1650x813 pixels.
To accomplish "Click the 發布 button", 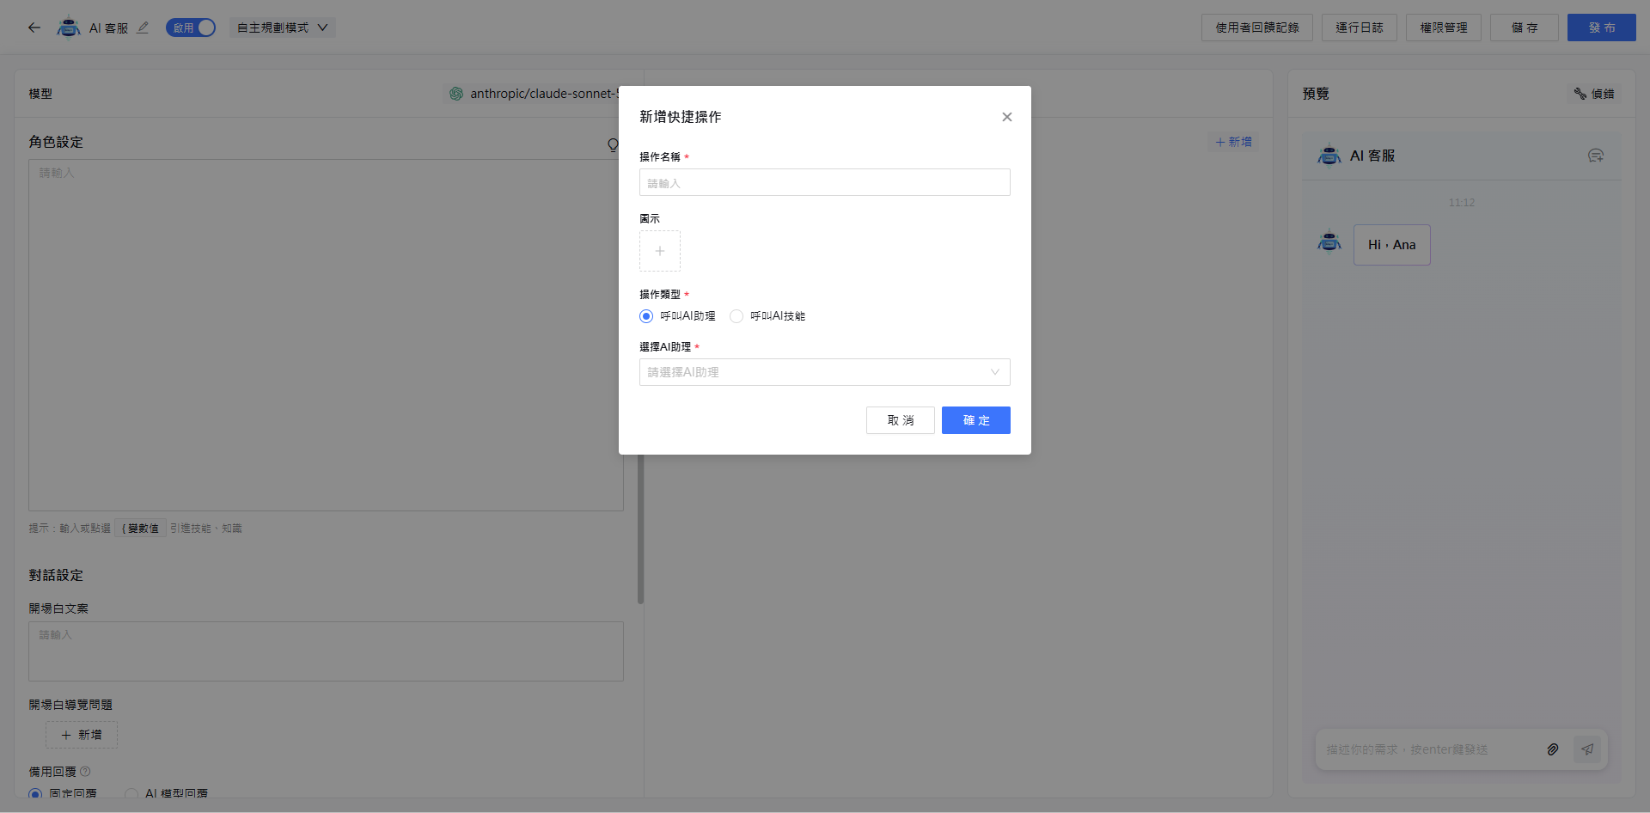I will [1602, 28].
